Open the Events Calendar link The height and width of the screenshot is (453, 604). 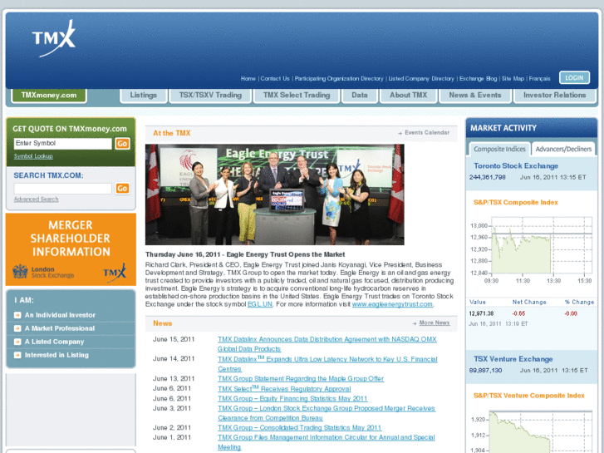coord(427,133)
